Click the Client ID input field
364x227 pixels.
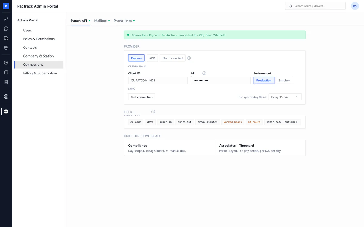[158, 81]
